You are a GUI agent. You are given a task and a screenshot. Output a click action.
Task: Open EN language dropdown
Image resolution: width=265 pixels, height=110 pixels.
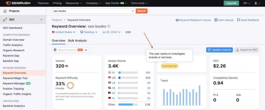[247, 3]
